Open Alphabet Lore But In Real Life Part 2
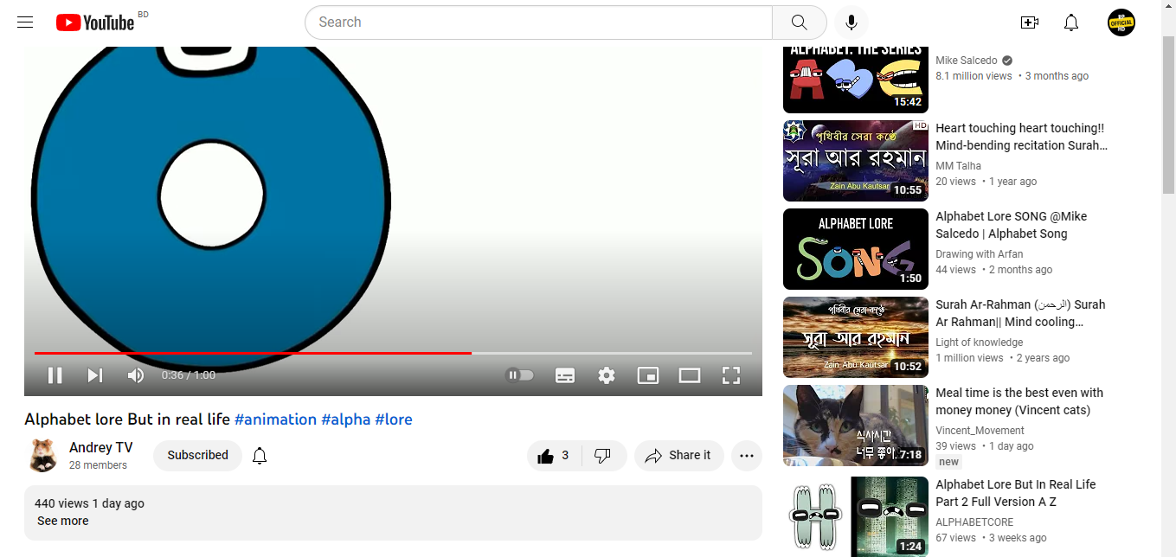This screenshot has width=1176, height=557. pyautogui.click(x=1015, y=493)
